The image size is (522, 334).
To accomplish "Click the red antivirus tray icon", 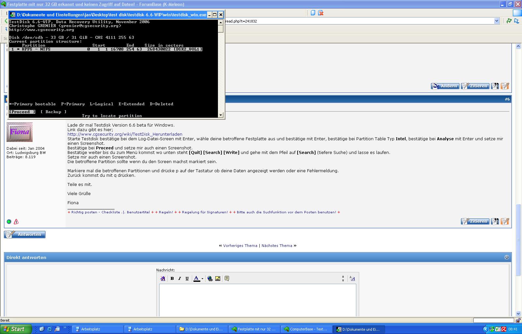I will 504,329.
